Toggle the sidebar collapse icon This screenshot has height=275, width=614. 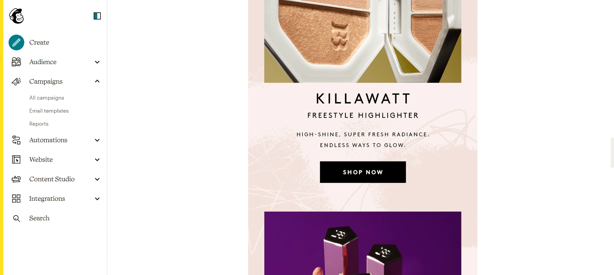pos(97,16)
